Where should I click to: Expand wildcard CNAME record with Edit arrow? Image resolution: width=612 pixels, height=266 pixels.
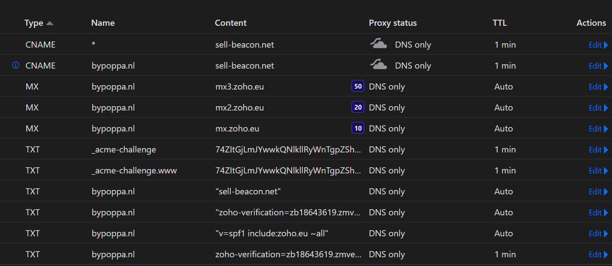tap(598, 45)
